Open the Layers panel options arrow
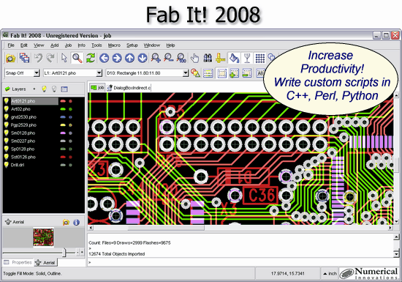 click(x=34, y=89)
